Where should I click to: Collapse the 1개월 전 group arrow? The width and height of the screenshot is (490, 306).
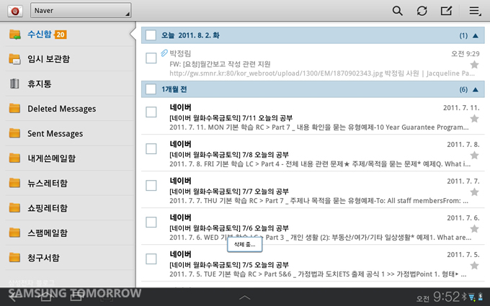click(476, 89)
